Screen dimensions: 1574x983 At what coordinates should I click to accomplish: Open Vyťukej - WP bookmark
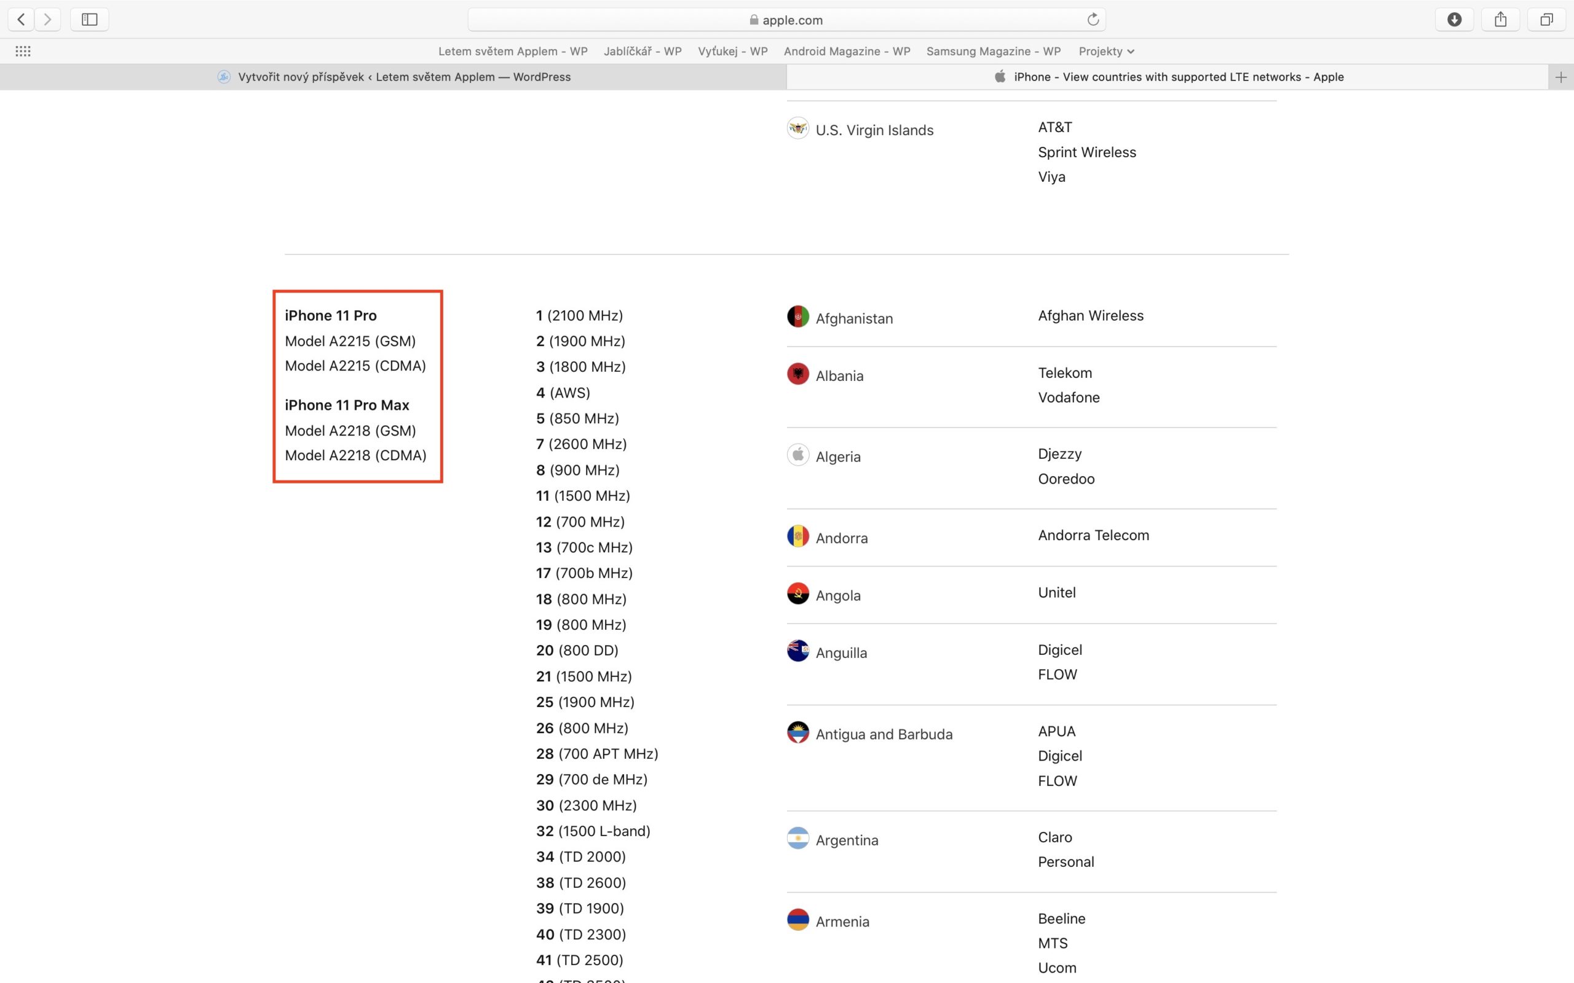732,52
